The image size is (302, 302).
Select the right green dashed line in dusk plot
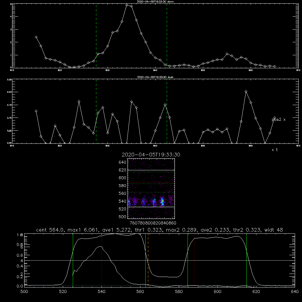coord(167,111)
